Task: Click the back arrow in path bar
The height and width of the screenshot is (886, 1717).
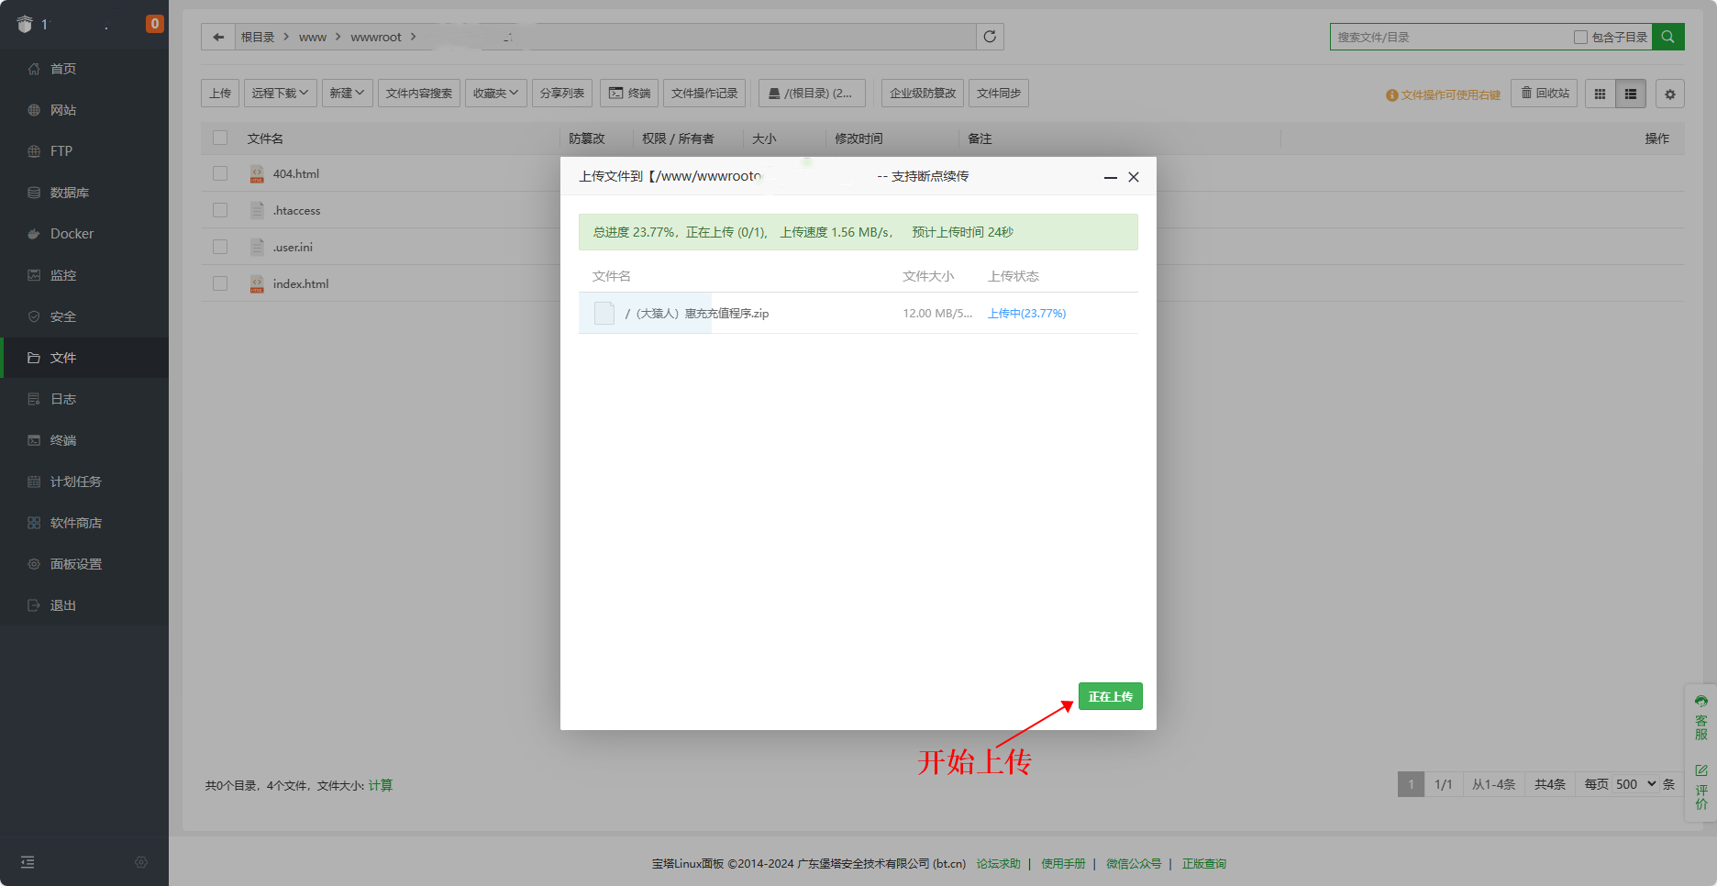Action: 218,37
